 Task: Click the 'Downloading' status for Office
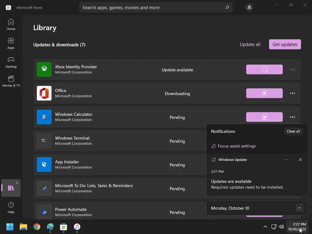click(177, 94)
